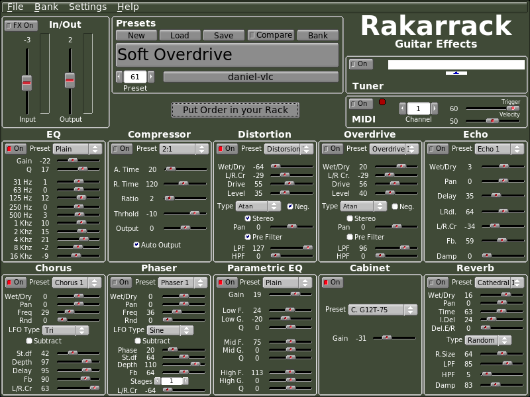530x397 pixels.
Task: Switch on the EQ effect
Action: coord(15,149)
